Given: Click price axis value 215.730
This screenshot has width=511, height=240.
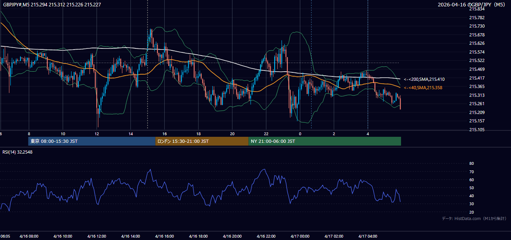Looking at the screenshot, I should pyautogui.click(x=477, y=26).
